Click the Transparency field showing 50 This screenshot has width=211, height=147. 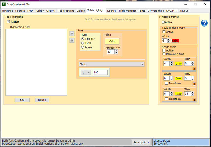point(111,52)
